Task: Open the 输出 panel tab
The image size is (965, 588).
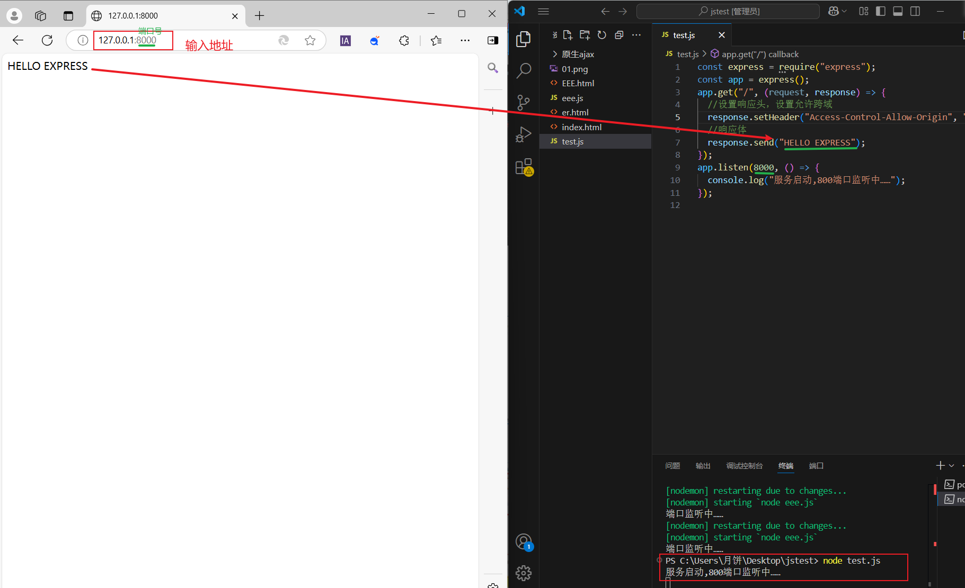Action: 703,466
